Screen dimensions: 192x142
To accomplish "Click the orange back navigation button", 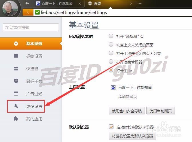I will coord(28,12).
